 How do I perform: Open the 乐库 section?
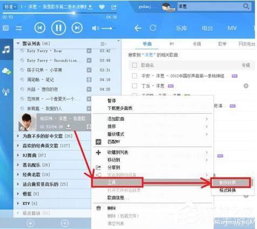click(x=181, y=28)
